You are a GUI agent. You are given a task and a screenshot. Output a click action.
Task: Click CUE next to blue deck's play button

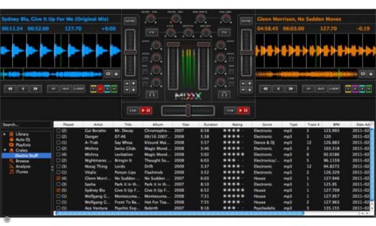(x=133, y=110)
